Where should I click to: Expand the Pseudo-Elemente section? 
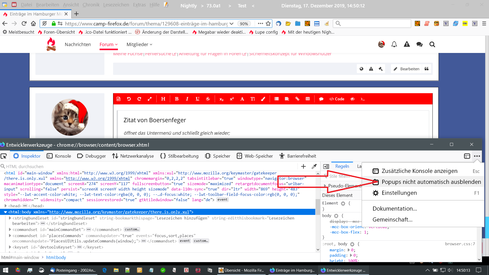coord(325,186)
